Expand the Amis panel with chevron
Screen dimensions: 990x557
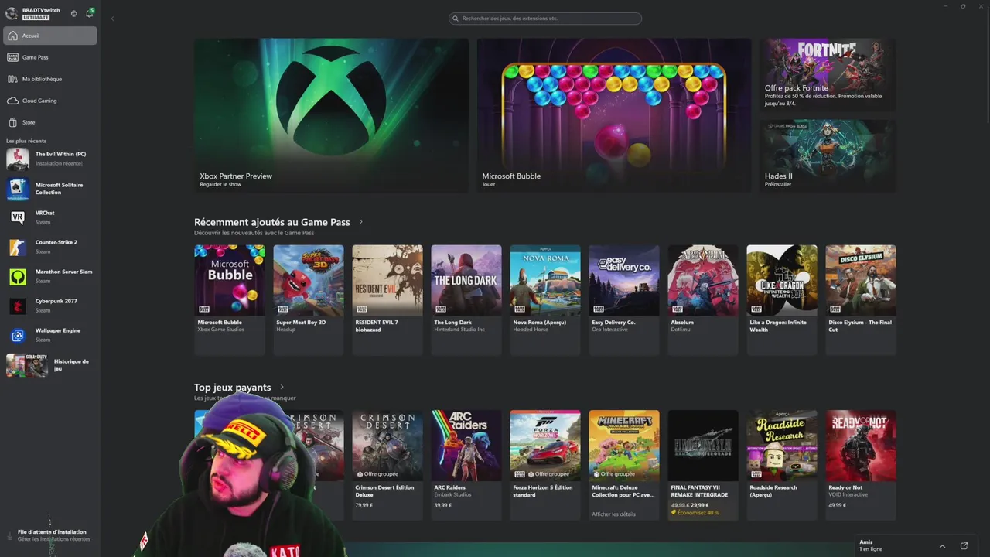(942, 546)
